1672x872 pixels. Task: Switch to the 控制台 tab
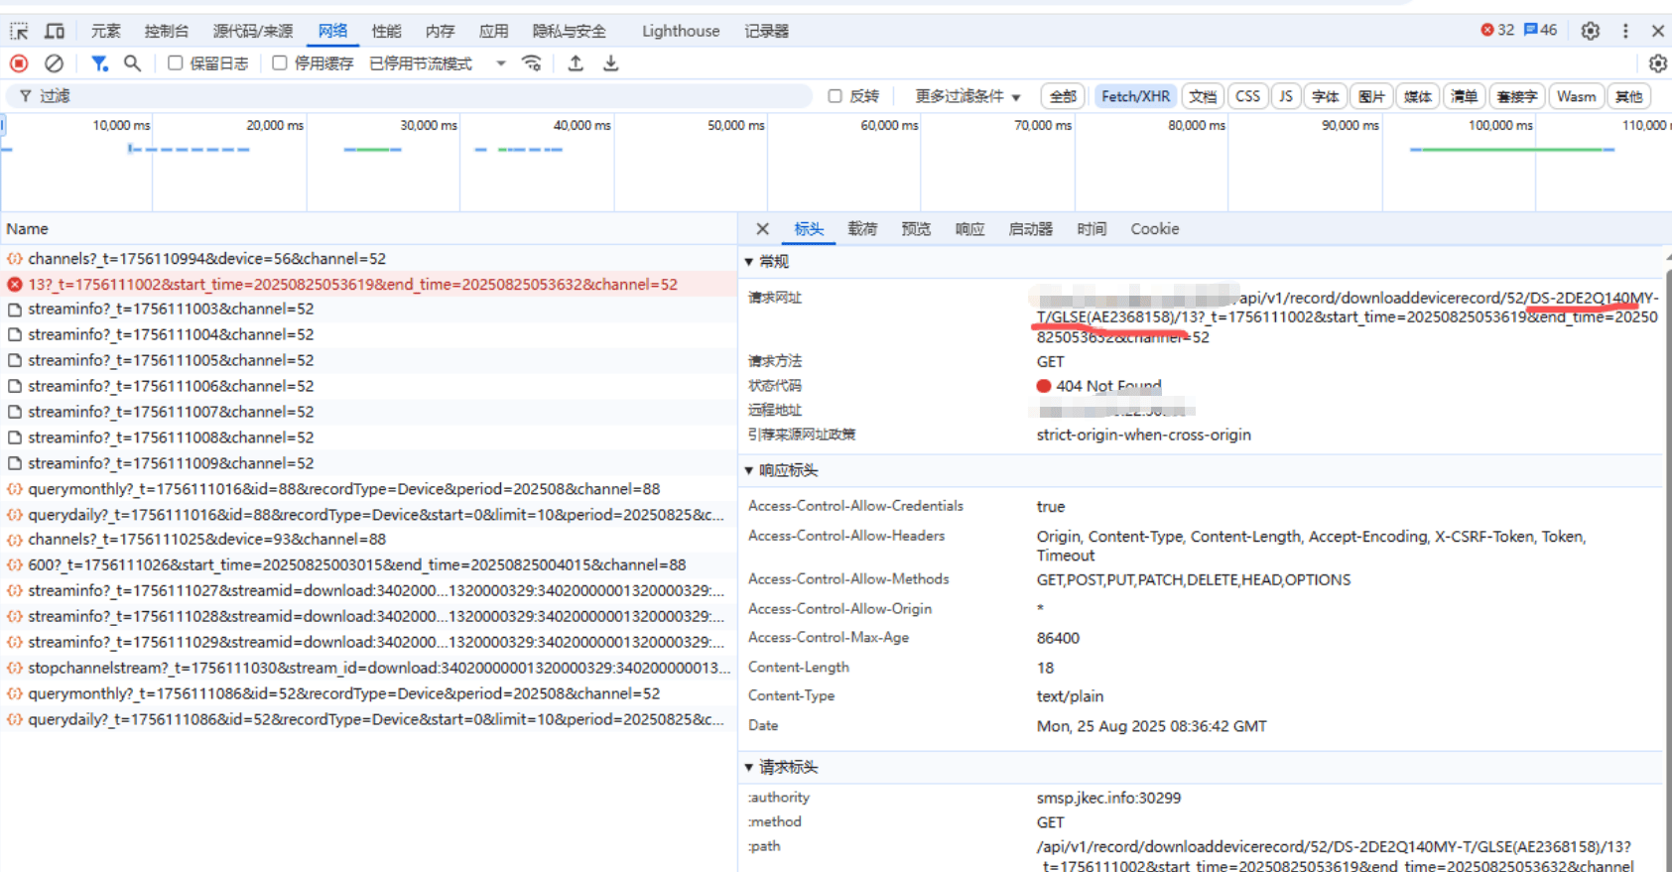pyautogui.click(x=166, y=31)
